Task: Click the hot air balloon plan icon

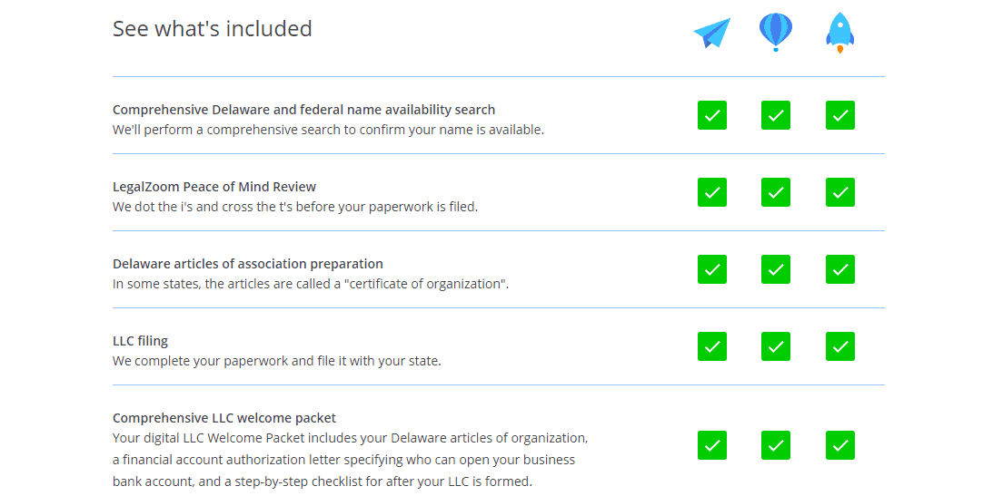Action: (776, 32)
